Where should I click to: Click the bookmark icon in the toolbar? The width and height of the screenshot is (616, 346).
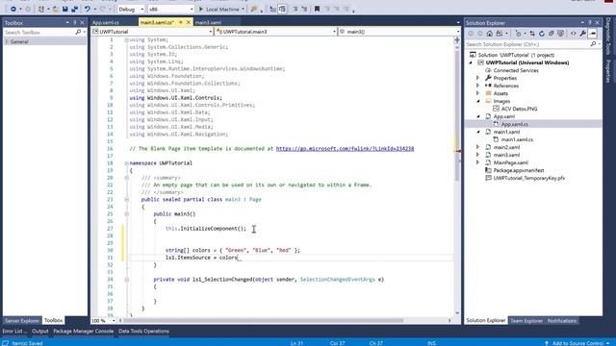(x=317, y=9)
